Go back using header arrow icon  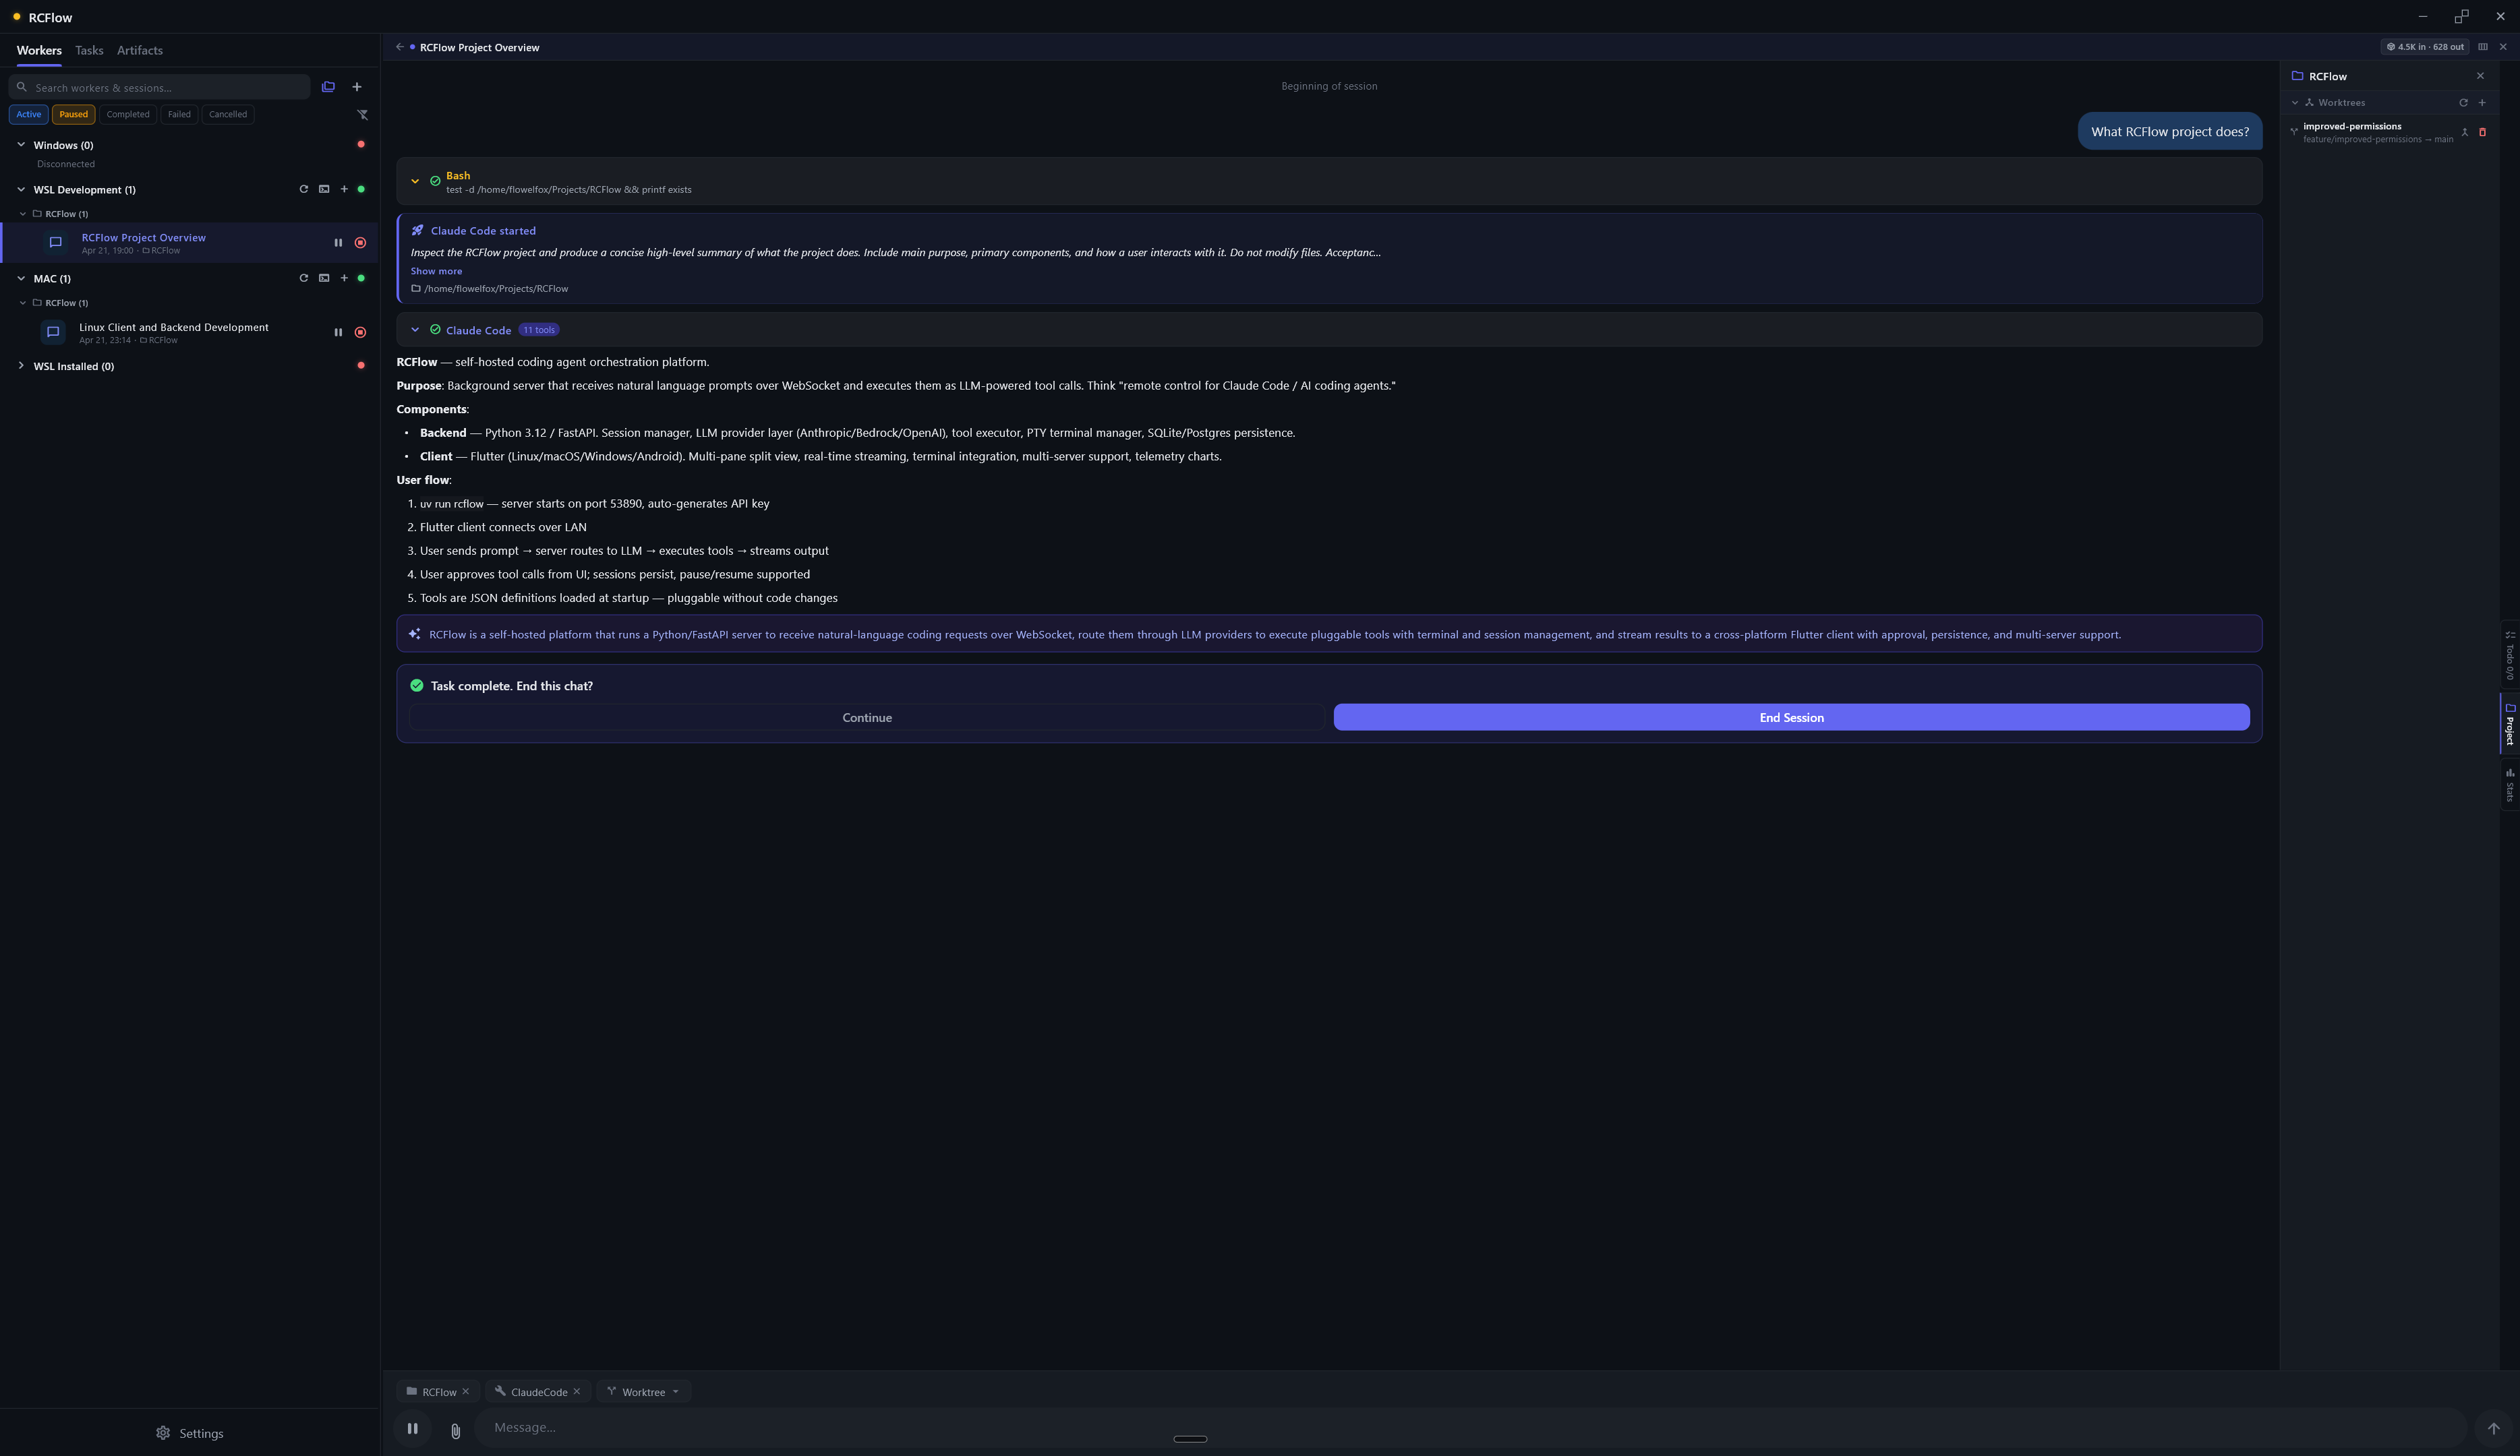click(400, 47)
